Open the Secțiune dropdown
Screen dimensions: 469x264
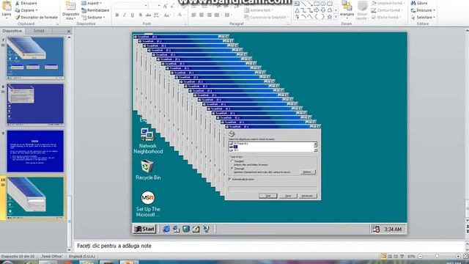point(93,18)
